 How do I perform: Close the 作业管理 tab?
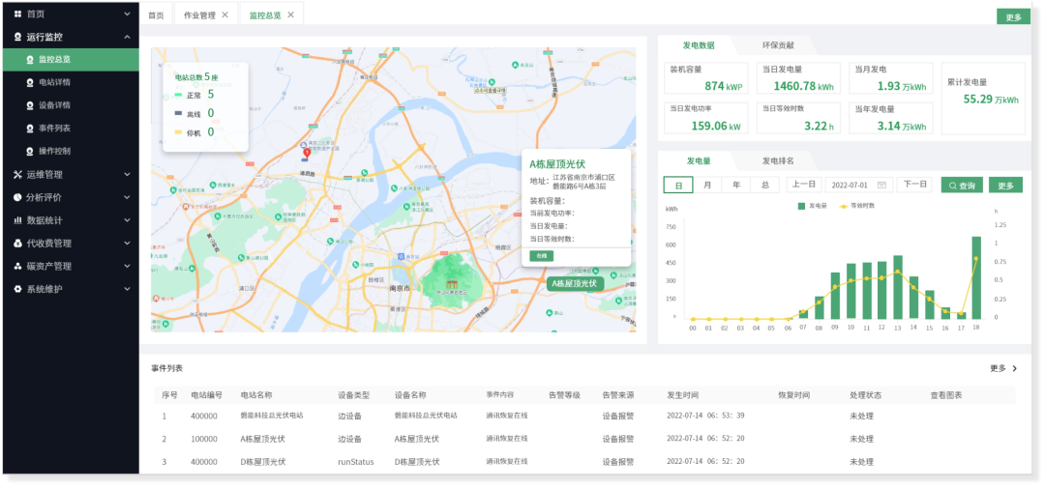click(225, 14)
